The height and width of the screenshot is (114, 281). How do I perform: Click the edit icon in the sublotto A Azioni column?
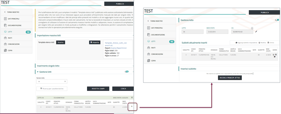coord(273,55)
